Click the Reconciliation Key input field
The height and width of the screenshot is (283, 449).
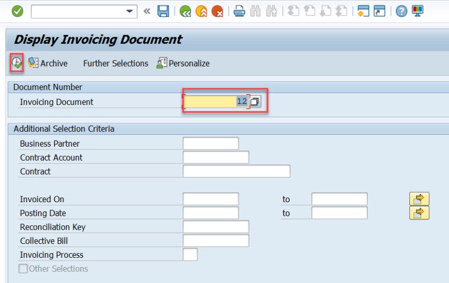coord(216,227)
